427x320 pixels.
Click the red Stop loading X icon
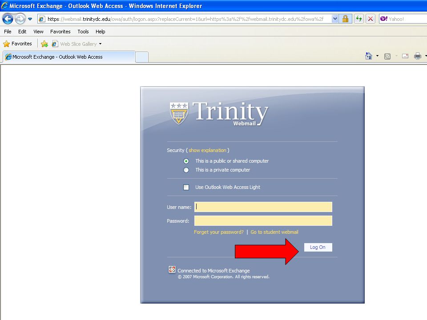coord(371,19)
